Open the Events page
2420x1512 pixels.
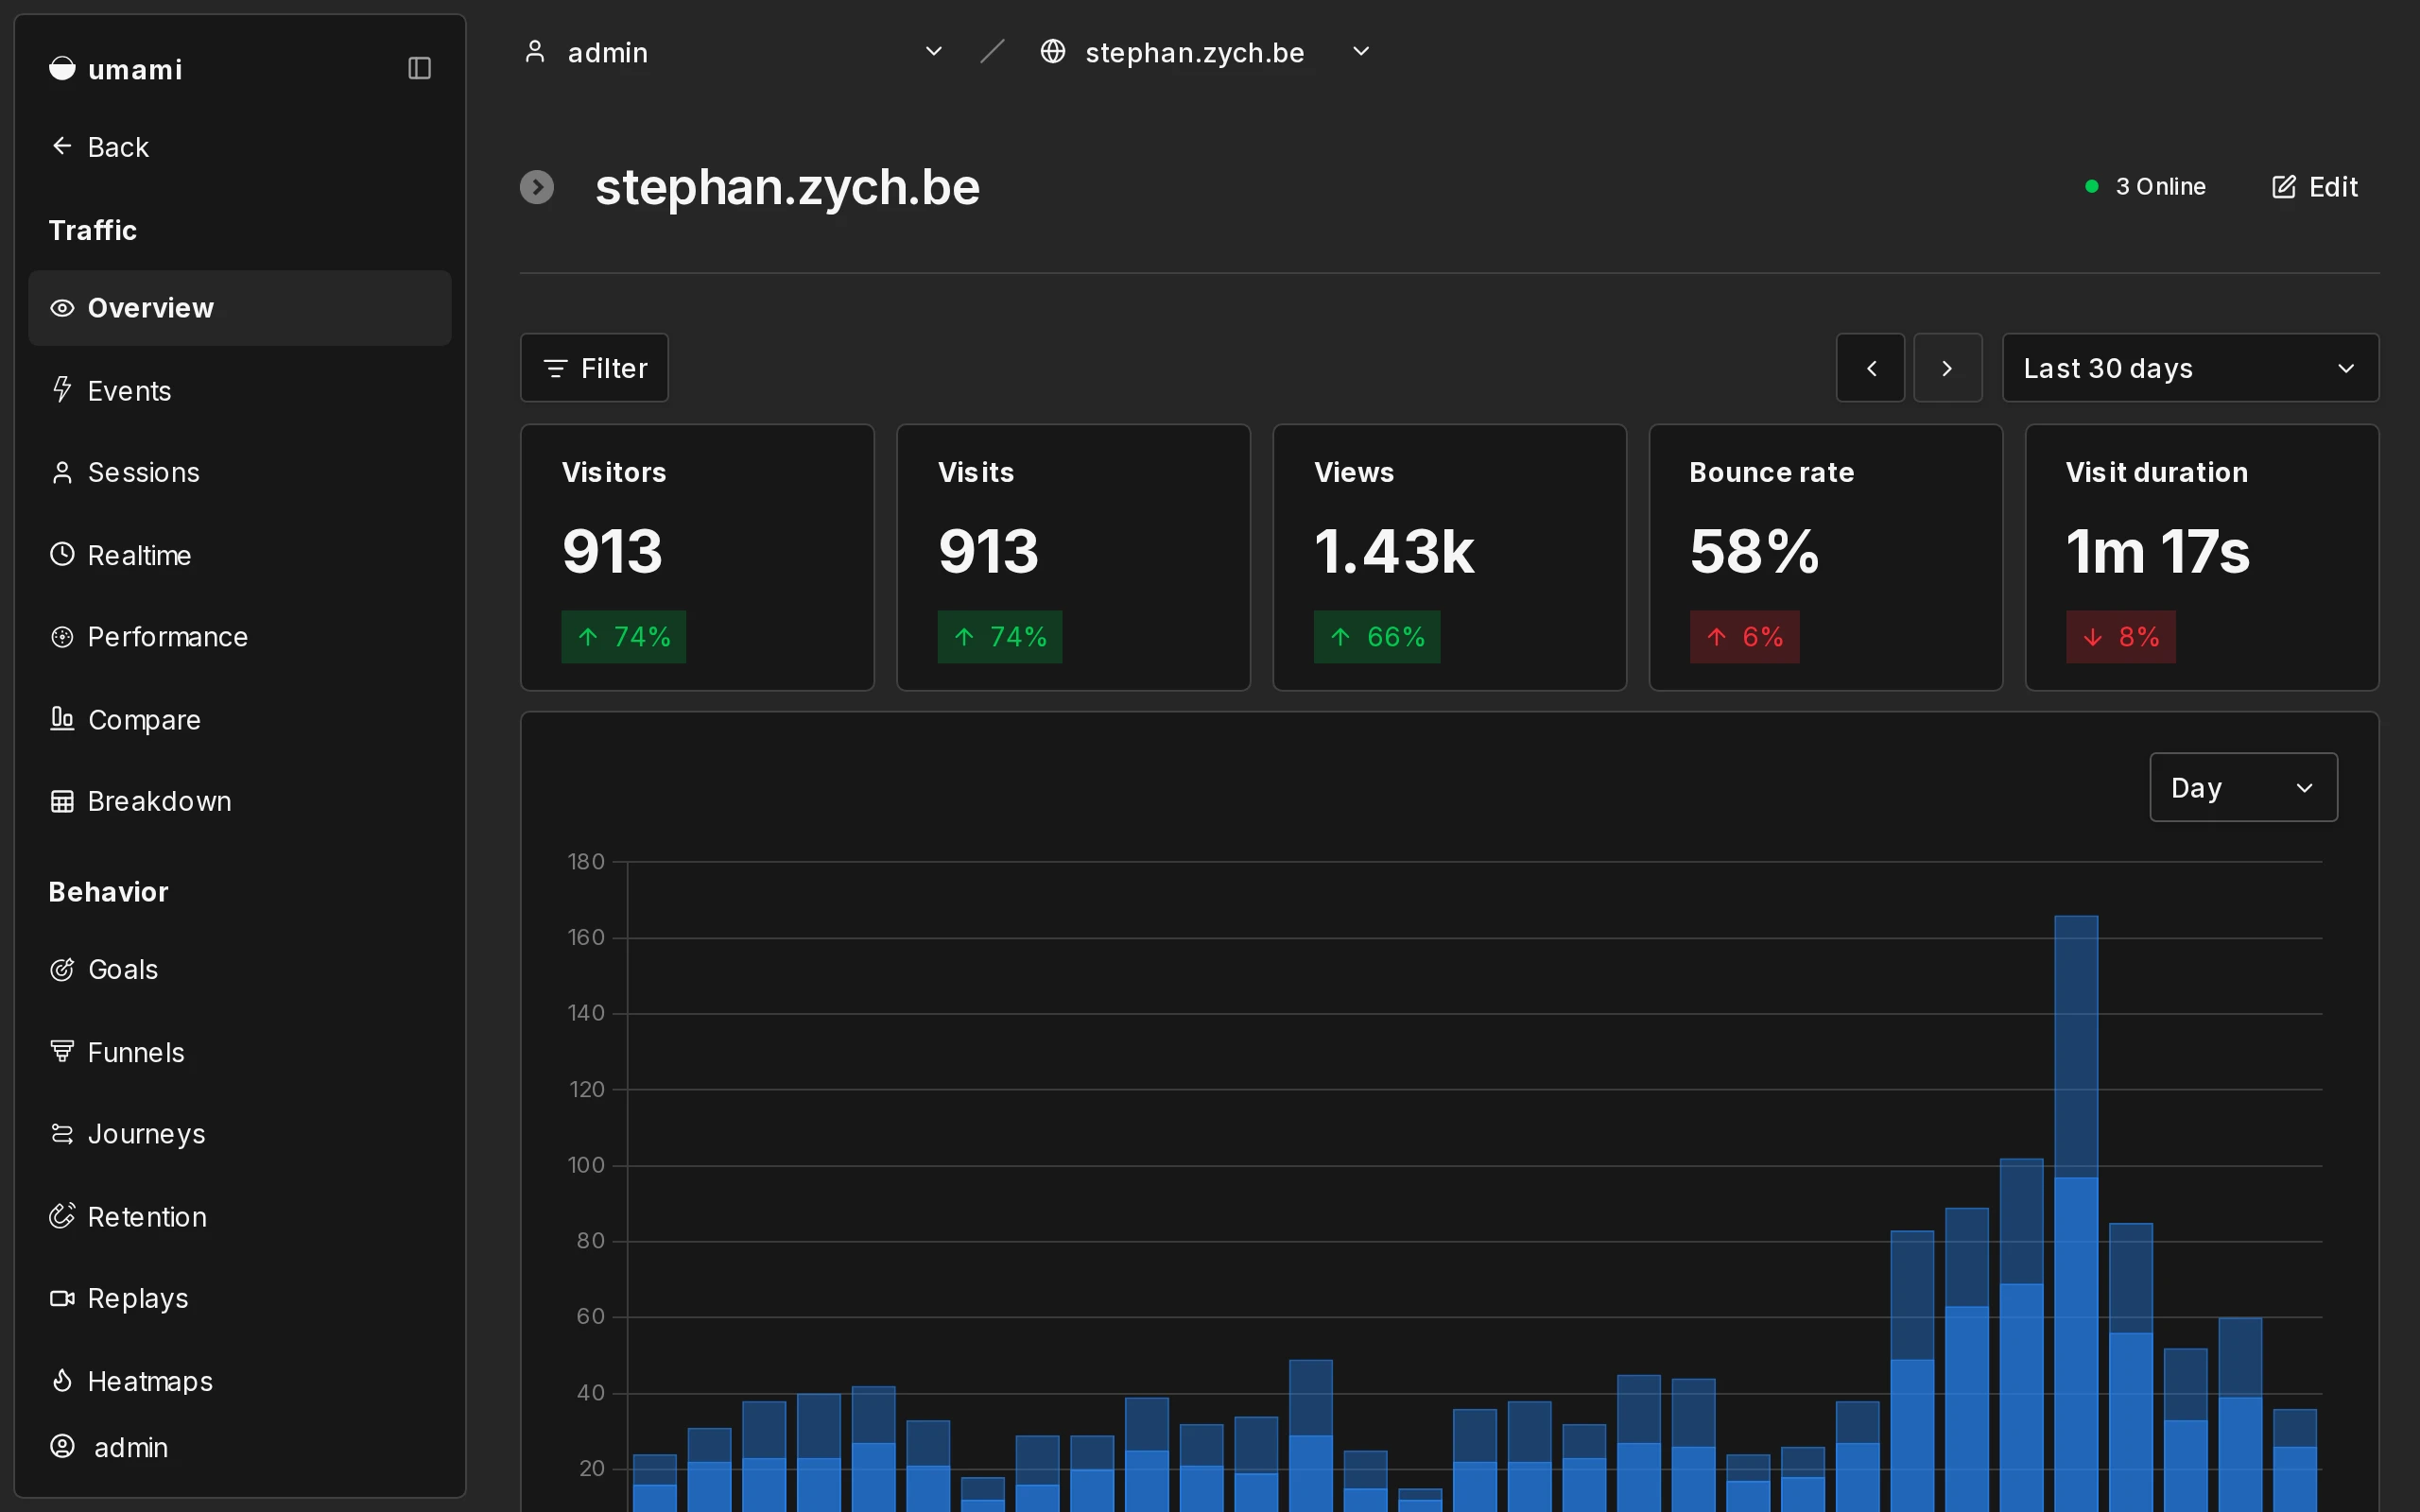coord(240,390)
